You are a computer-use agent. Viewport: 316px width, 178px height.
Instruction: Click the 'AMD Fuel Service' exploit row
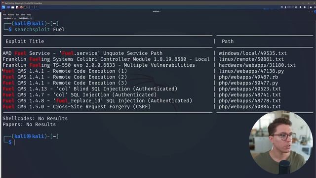pos(82,53)
